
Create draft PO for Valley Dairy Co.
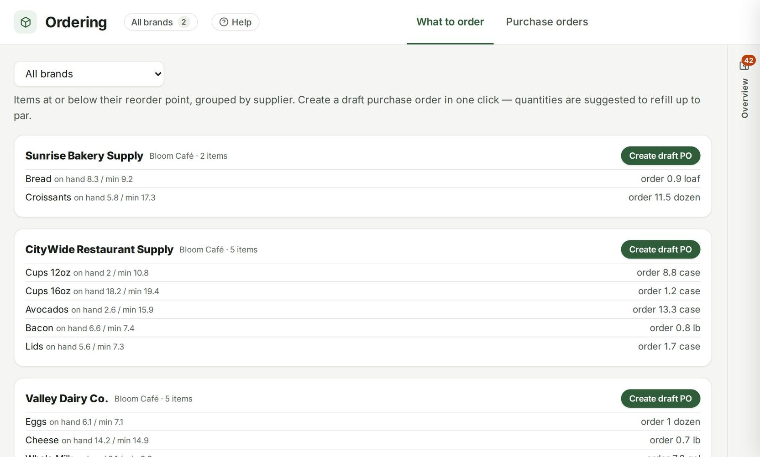point(660,399)
